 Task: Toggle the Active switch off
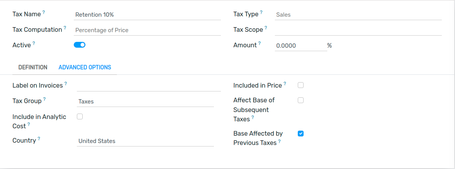pos(80,45)
